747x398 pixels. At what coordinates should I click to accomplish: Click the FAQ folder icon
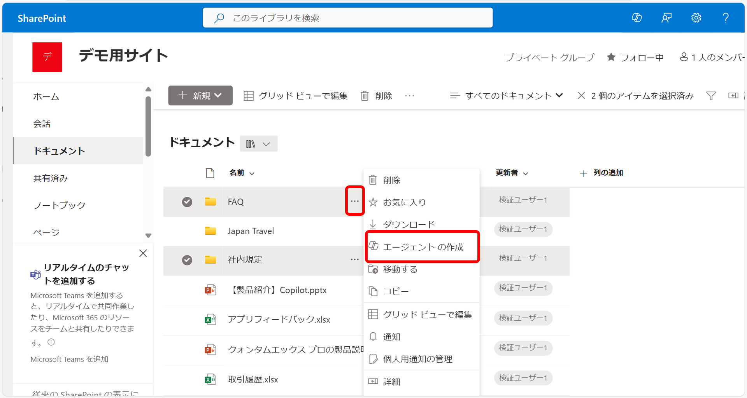click(x=210, y=201)
